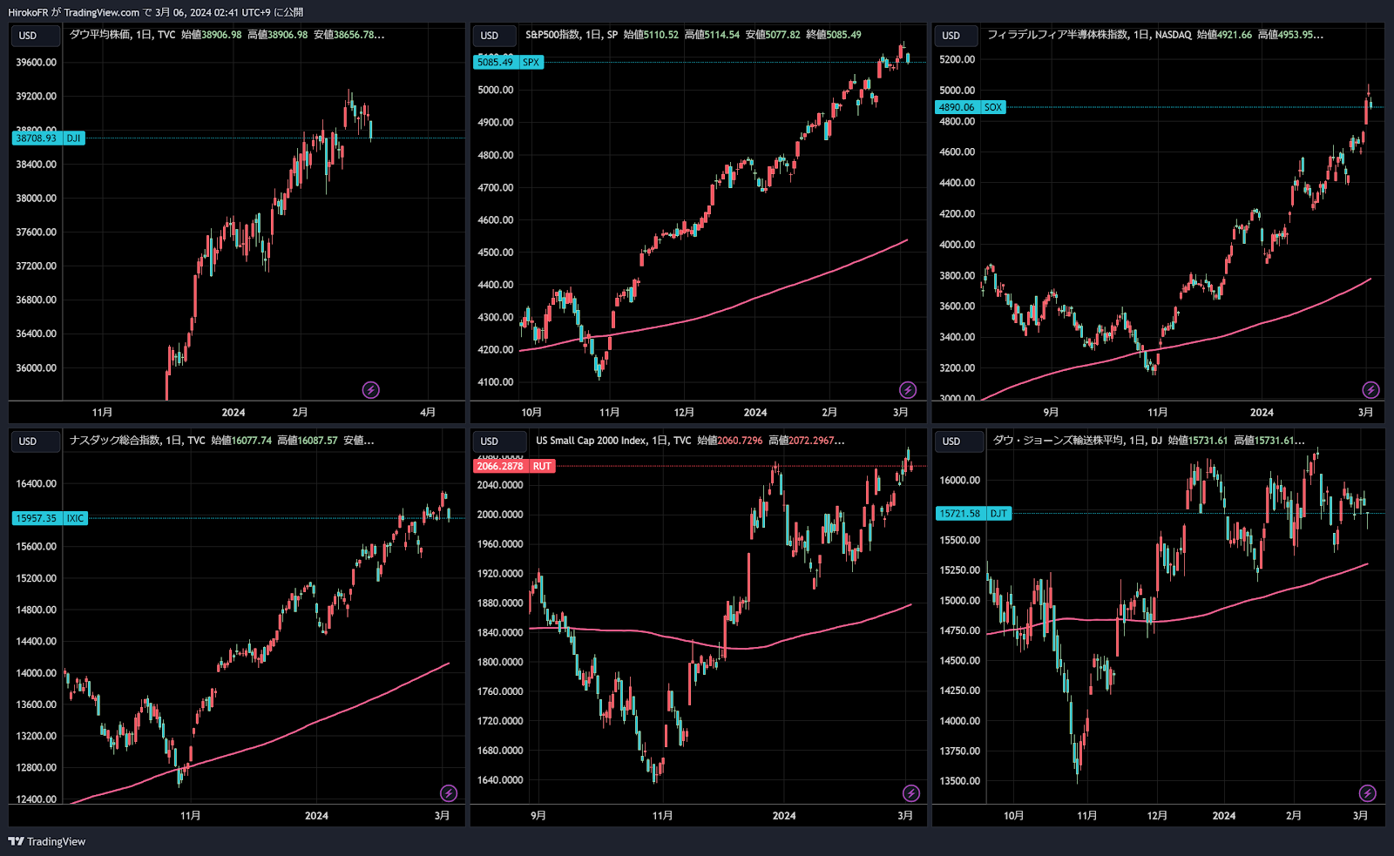Screen dimensions: 1394x856
Task: Click the 11月 label on the Nasdaq time axis
Action: (190, 816)
